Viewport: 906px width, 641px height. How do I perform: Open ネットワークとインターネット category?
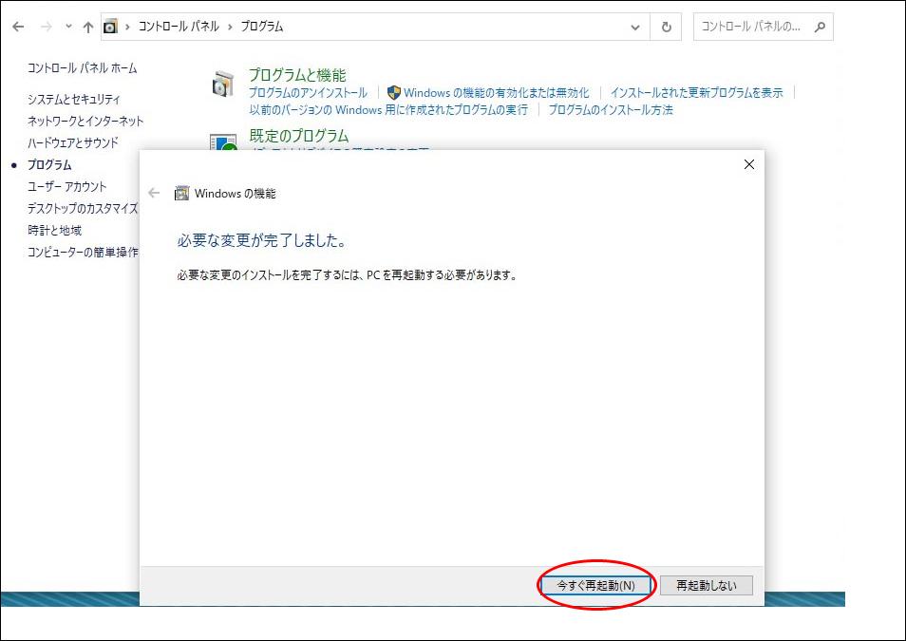point(85,121)
